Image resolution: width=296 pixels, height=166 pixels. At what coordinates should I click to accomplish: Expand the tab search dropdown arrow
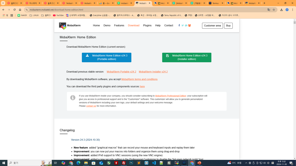click(3, 3)
